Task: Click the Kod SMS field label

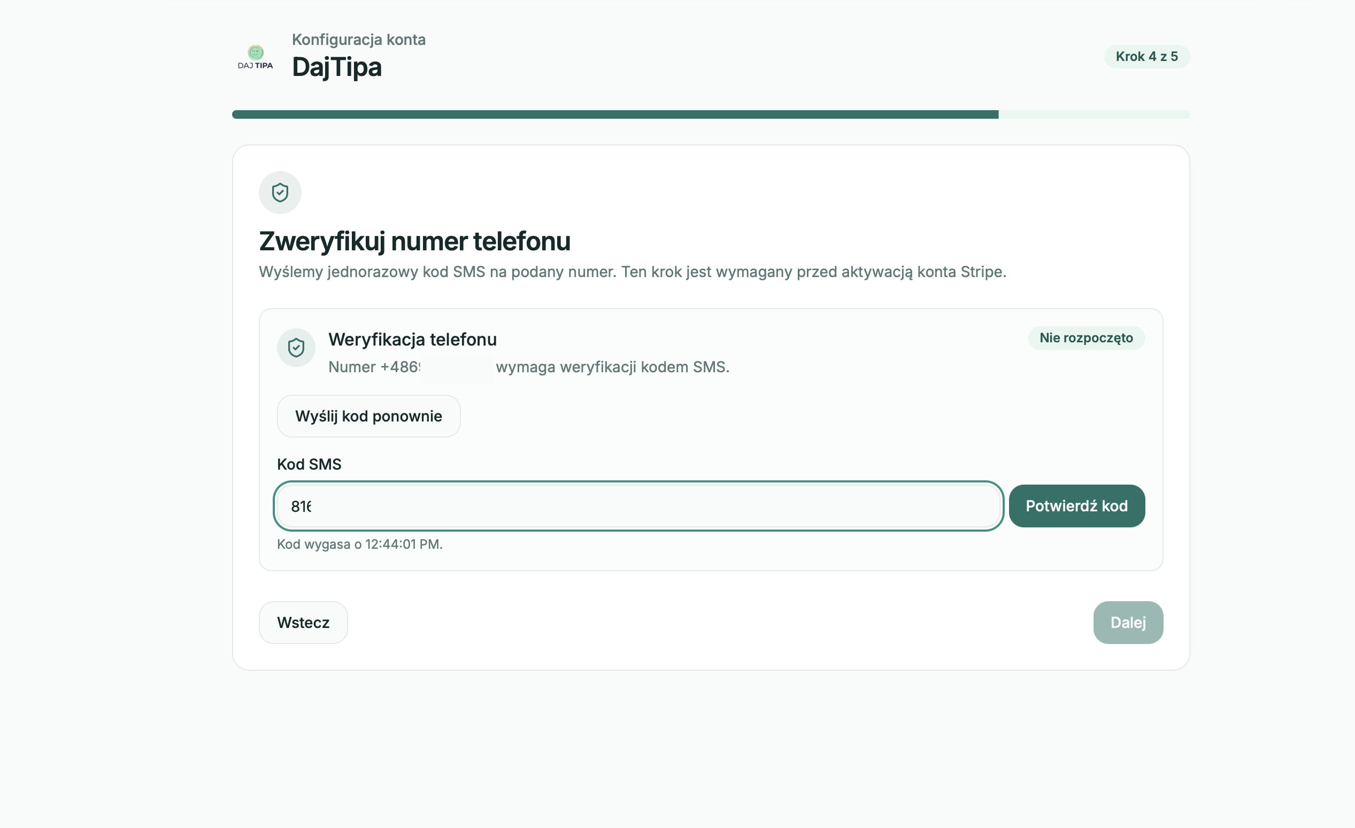Action: coord(309,464)
